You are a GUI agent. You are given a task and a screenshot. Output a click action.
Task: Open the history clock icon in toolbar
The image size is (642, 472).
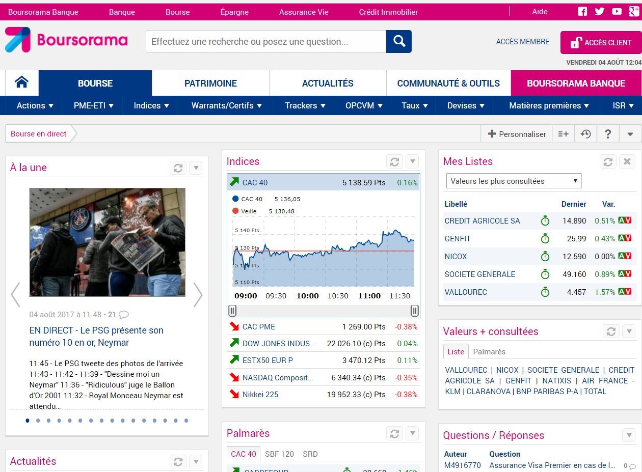586,134
